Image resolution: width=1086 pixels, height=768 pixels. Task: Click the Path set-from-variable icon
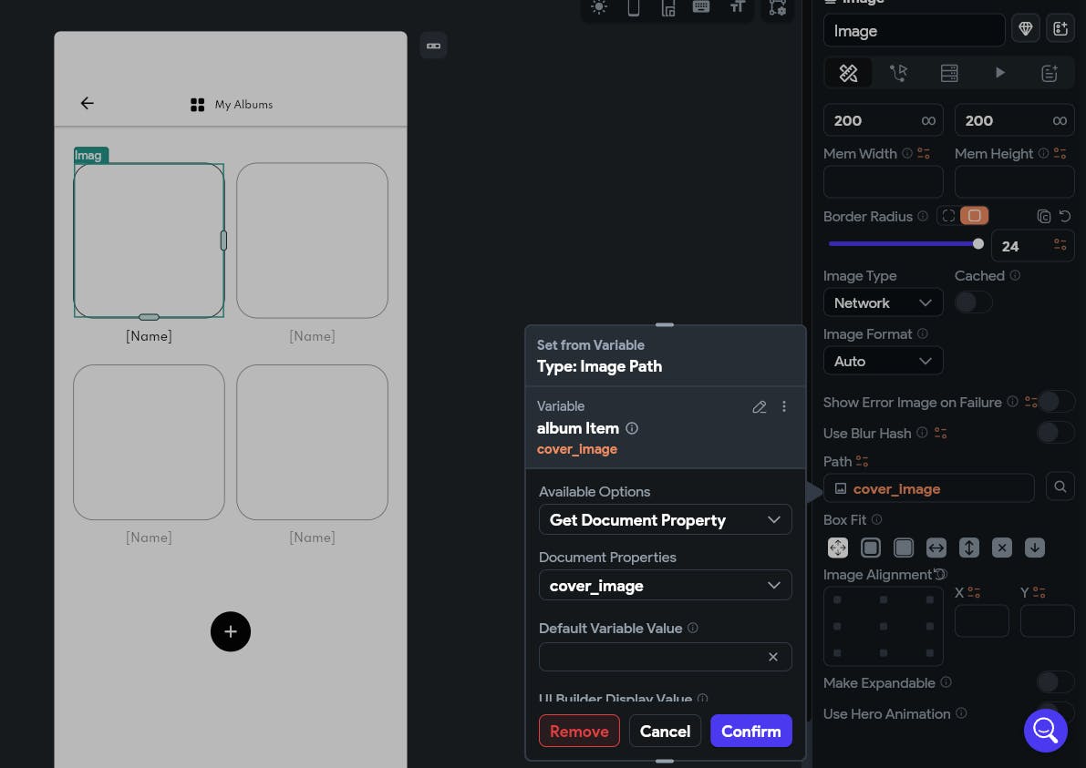coord(863,462)
